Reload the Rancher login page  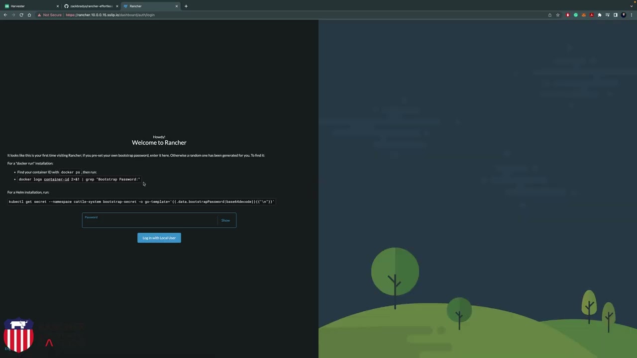tap(21, 15)
